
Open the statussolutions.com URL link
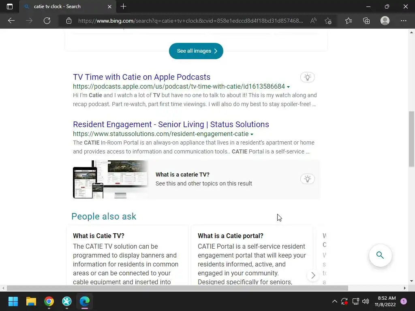pyautogui.click(x=160, y=134)
